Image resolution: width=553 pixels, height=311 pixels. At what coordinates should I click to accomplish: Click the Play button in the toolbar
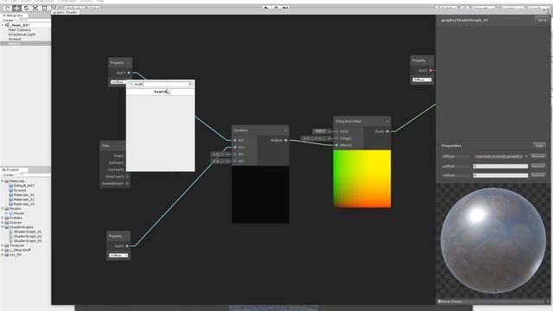[x=267, y=8]
